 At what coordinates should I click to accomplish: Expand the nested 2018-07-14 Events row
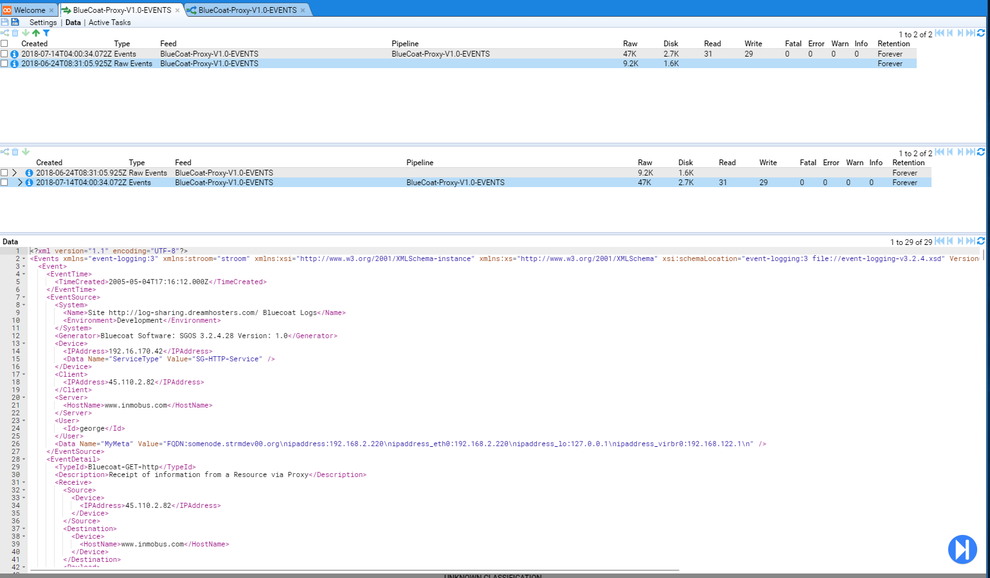click(21, 183)
